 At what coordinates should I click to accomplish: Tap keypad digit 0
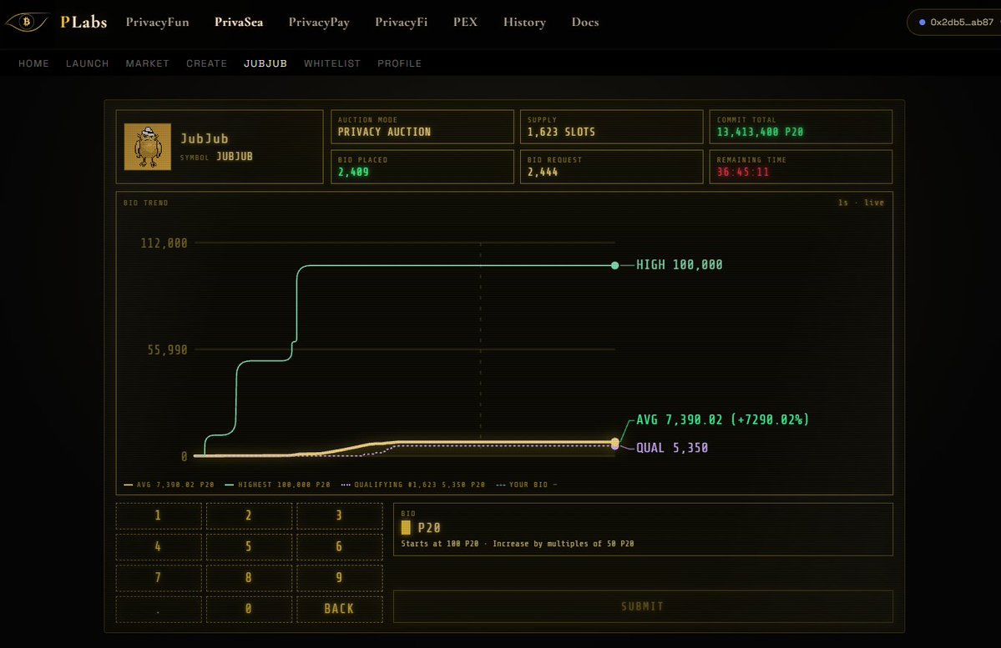coord(249,609)
